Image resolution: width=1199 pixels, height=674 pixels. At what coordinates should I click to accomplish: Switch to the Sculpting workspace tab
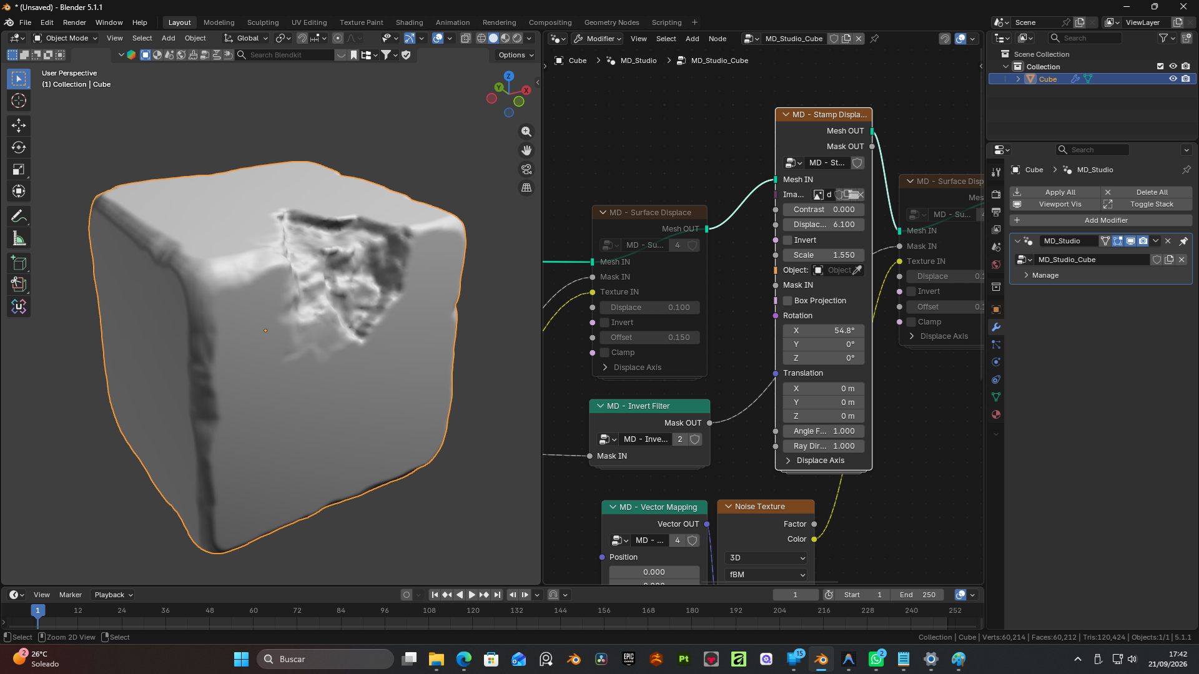coord(263,22)
